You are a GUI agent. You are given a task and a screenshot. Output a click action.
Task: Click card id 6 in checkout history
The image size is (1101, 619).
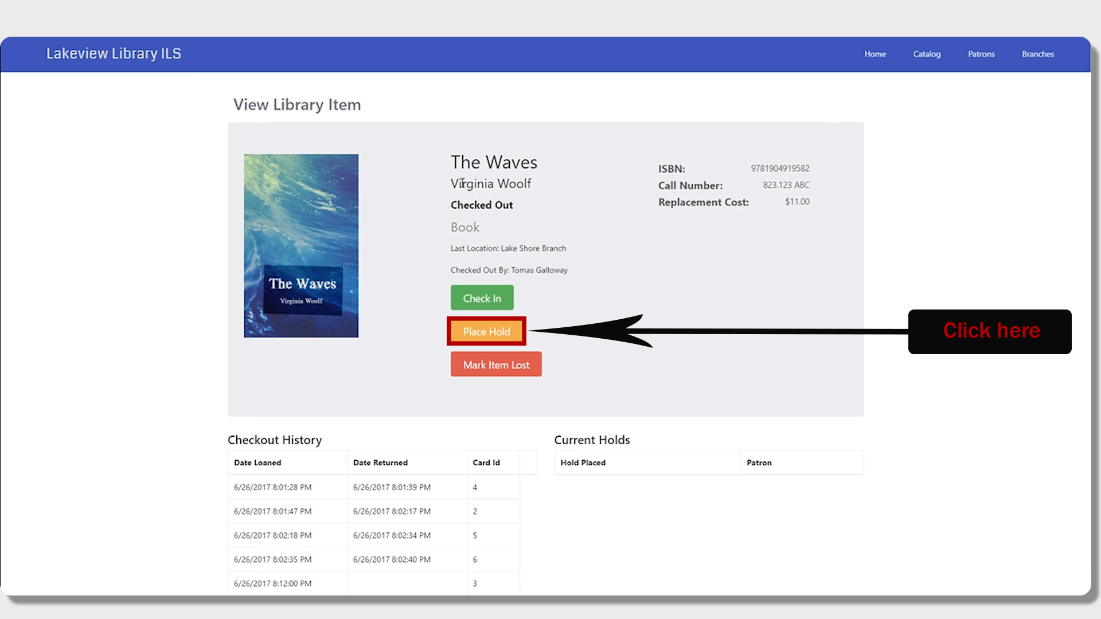tap(475, 559)
